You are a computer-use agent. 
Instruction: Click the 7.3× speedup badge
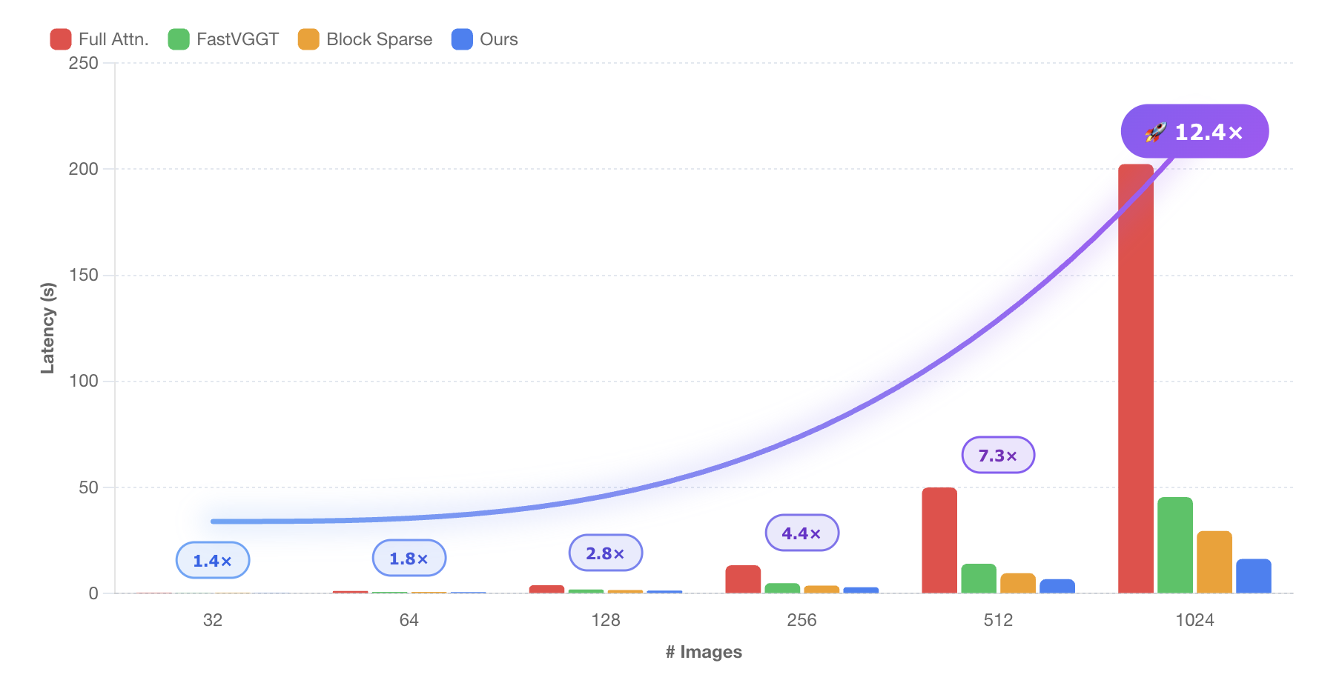pos(998,456)
